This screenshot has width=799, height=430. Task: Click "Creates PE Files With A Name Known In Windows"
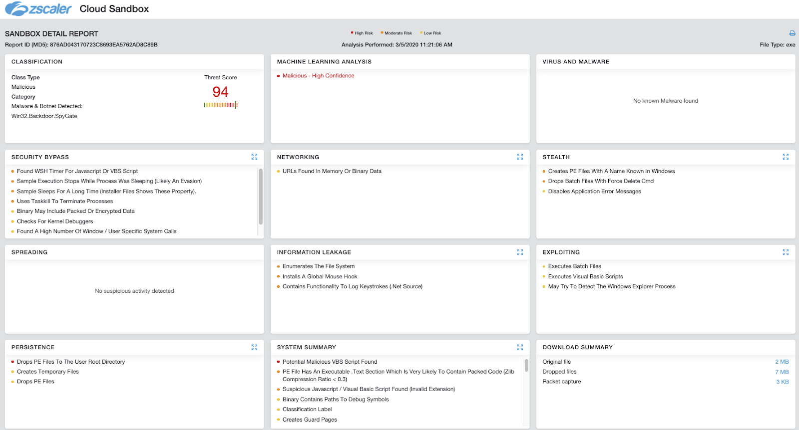point(611,171)
